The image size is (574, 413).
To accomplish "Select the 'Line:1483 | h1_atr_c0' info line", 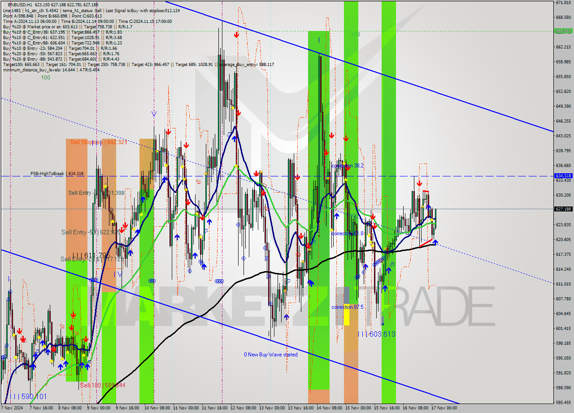I will pos(91,10).
